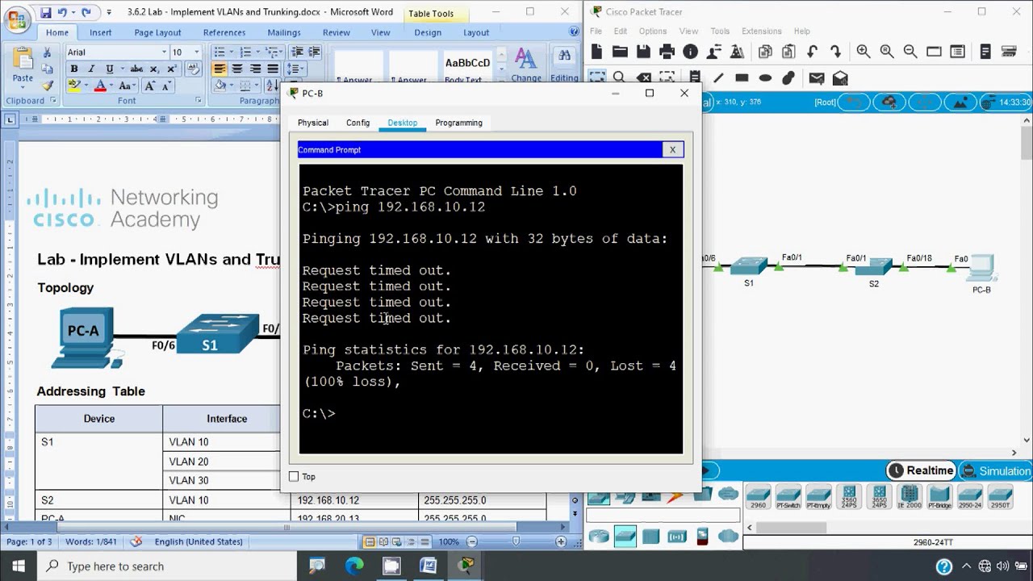1033x581 pixels.
Task: Click Change Styles button in Word
Action: point(526,65)
